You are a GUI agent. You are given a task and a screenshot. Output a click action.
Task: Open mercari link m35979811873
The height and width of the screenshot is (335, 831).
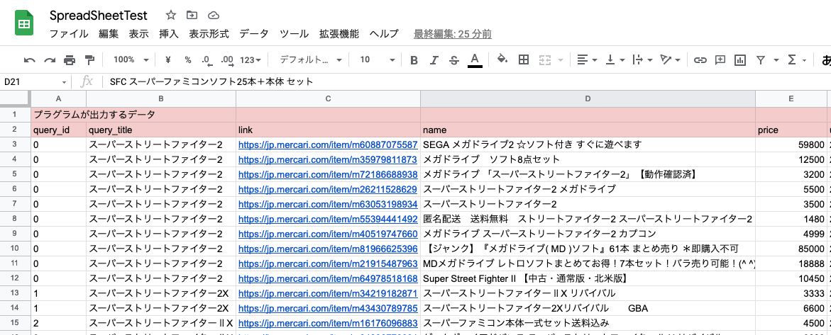pyautogui.click(x=328, y=159)
